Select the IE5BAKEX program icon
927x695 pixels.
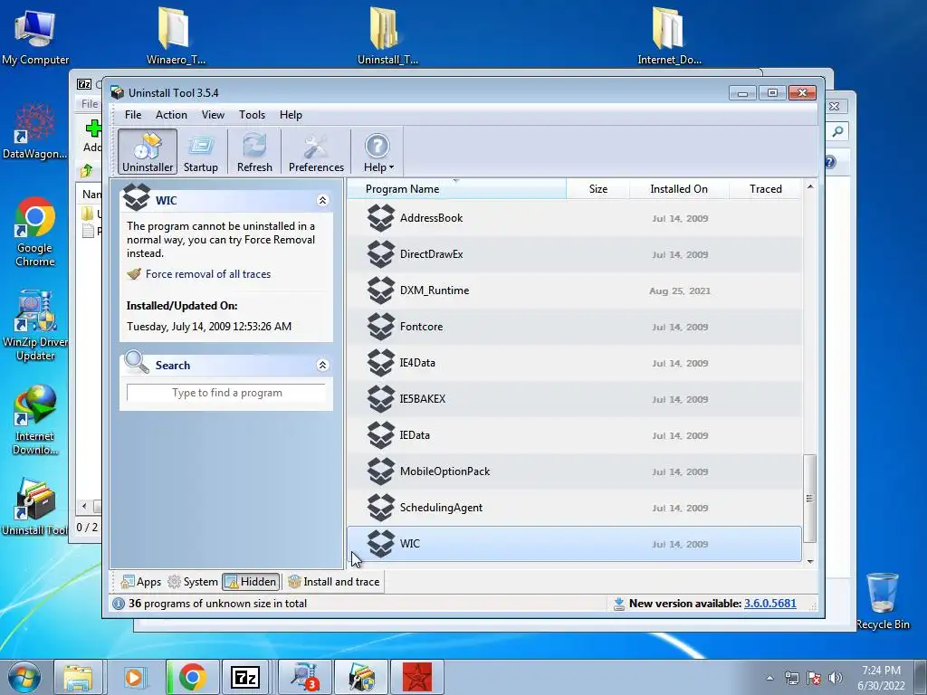click(381, 399)
